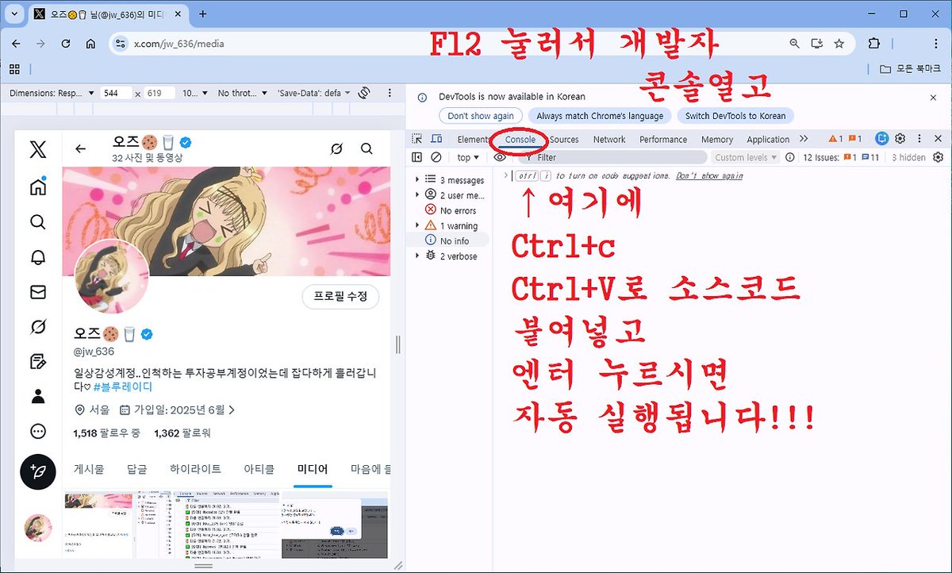Click Always match Chrome's language button

tap(600, 116)
